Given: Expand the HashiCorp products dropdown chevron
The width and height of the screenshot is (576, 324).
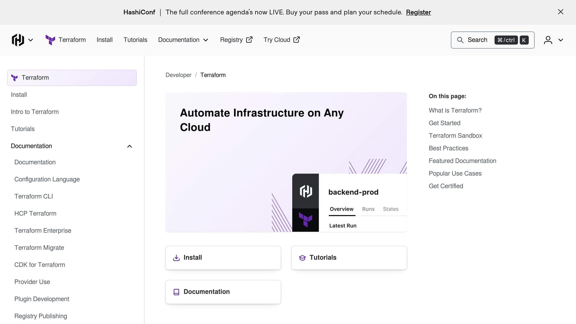Looking at the screenshot, I should pyautogui.click(x=31, y=40).
